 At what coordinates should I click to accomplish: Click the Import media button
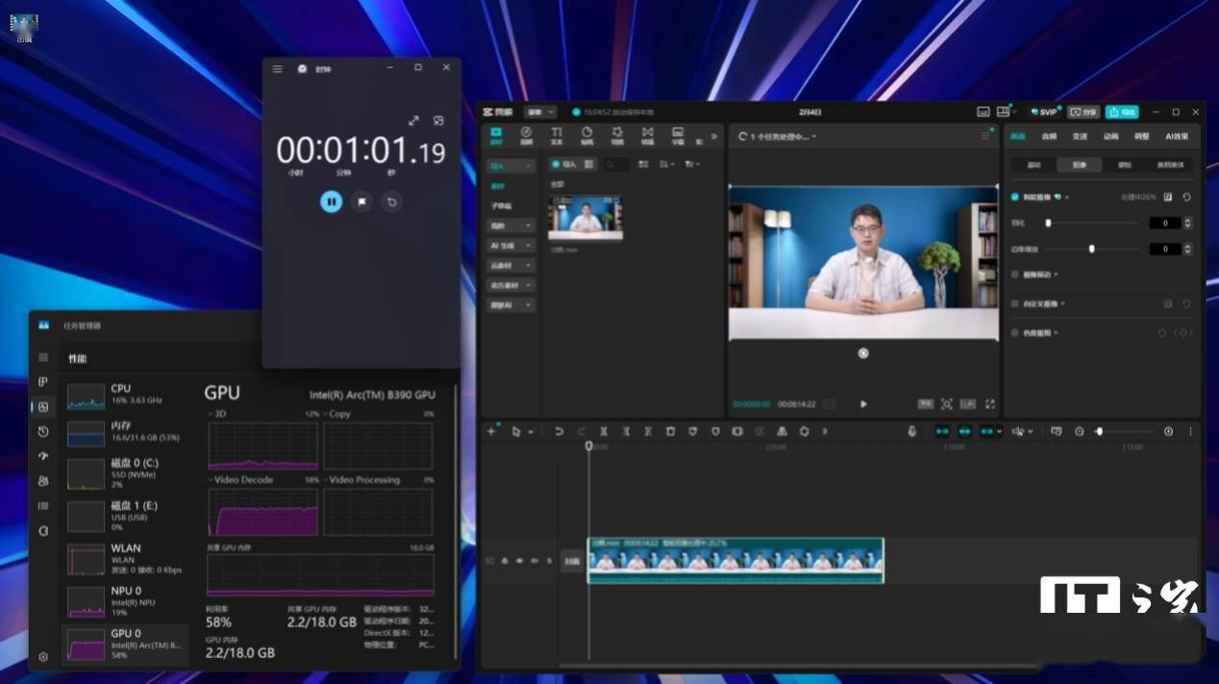pyautogui.click(x=564, y=165)
